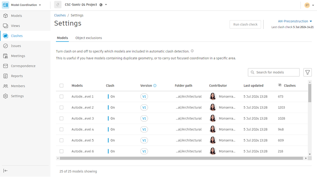317x177 pixels.
Task: Check the box for Autode...evel 4 row
Action: (61, 129)
